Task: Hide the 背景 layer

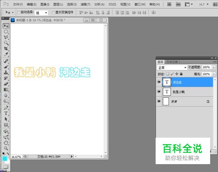Action: (x=159, y=101)
